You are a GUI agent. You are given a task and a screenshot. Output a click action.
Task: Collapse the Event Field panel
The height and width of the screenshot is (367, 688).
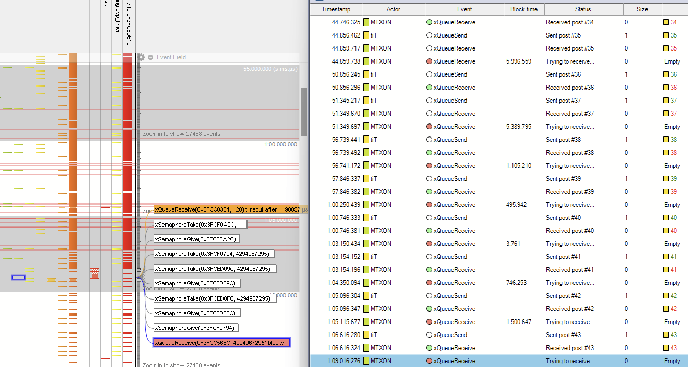coord(150,57)
